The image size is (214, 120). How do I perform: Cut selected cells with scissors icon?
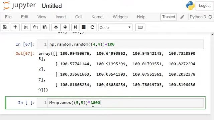26,27
